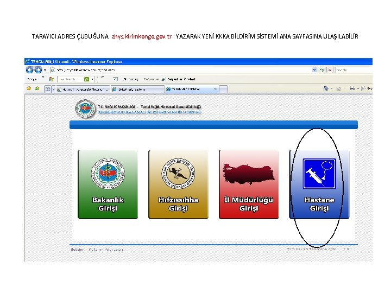Click the Feeds icon in command bar

click(338, 88)
